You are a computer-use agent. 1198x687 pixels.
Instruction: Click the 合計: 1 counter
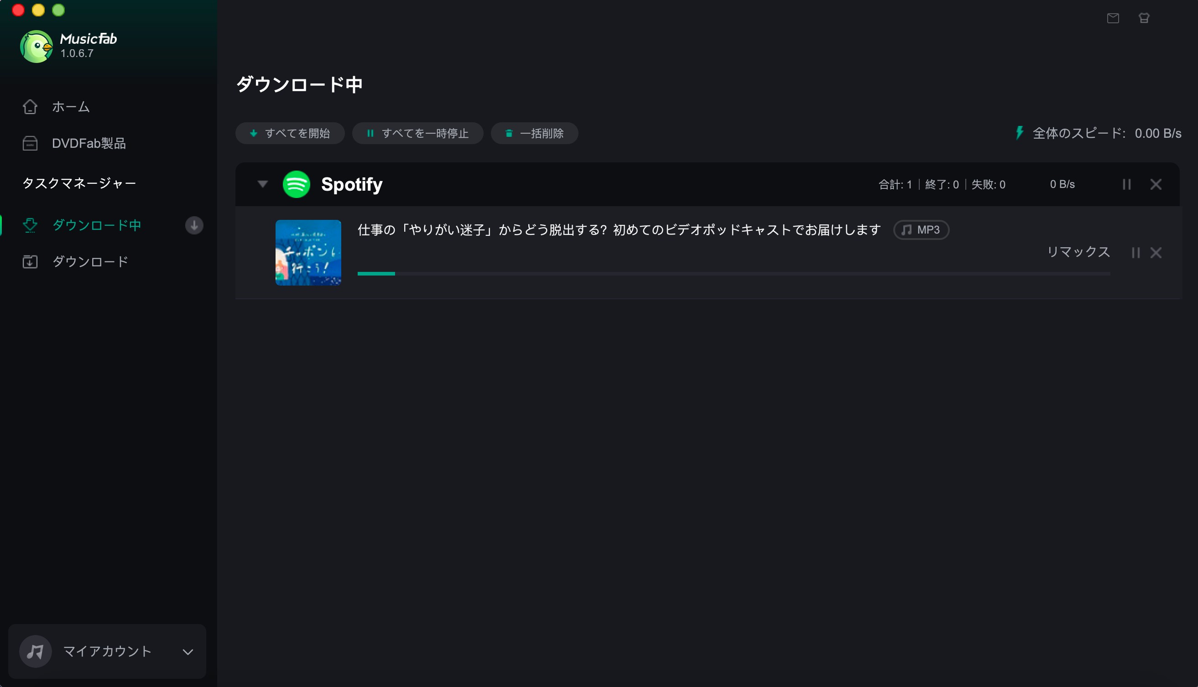(x=895, y=184)
